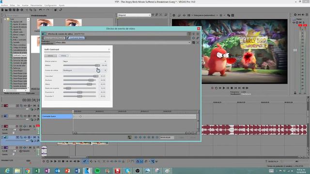The height and width of the screenshot is (174, 310).
Task: Open Editar menu
Action: pos(12,5)
